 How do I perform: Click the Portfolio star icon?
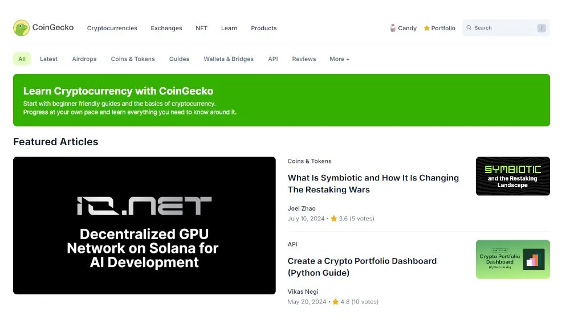coord(426,28)
